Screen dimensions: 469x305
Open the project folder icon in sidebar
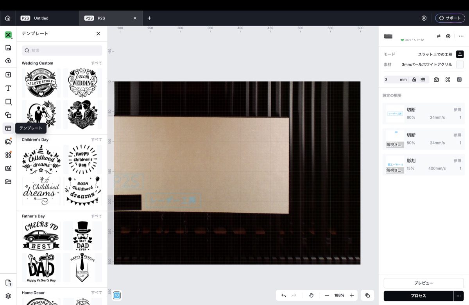point(8,181)
